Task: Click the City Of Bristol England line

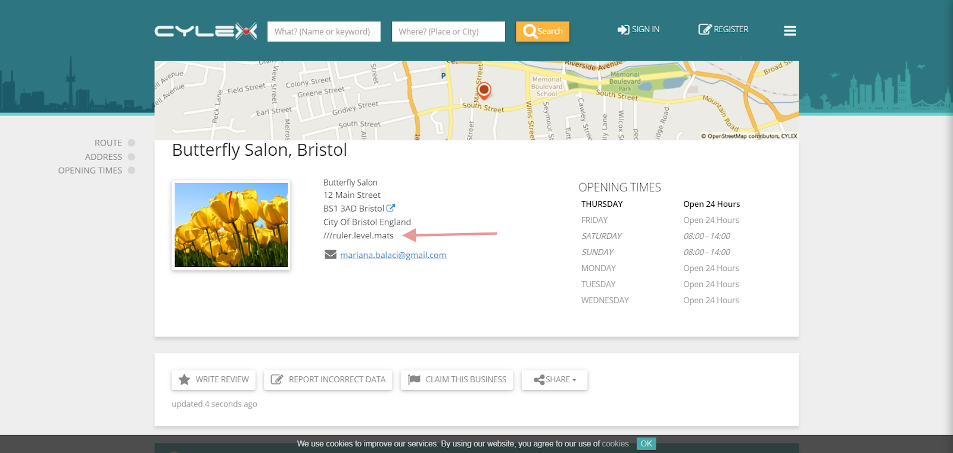Action: 367,222
